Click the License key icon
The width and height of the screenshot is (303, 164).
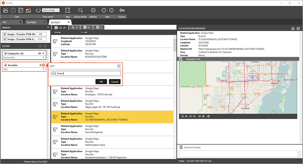click(122, 10)
